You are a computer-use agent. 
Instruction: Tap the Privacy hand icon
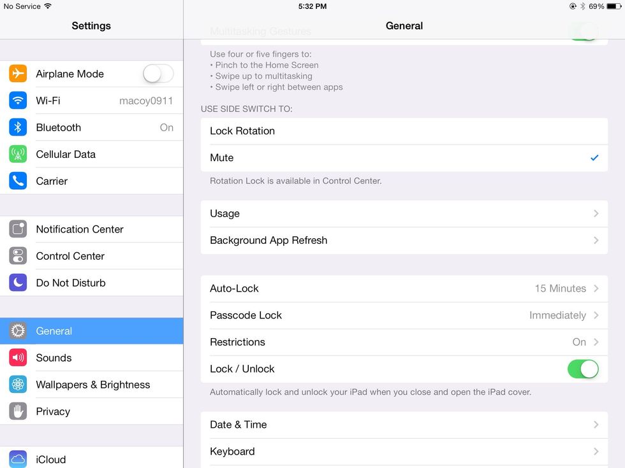point(18,411)
